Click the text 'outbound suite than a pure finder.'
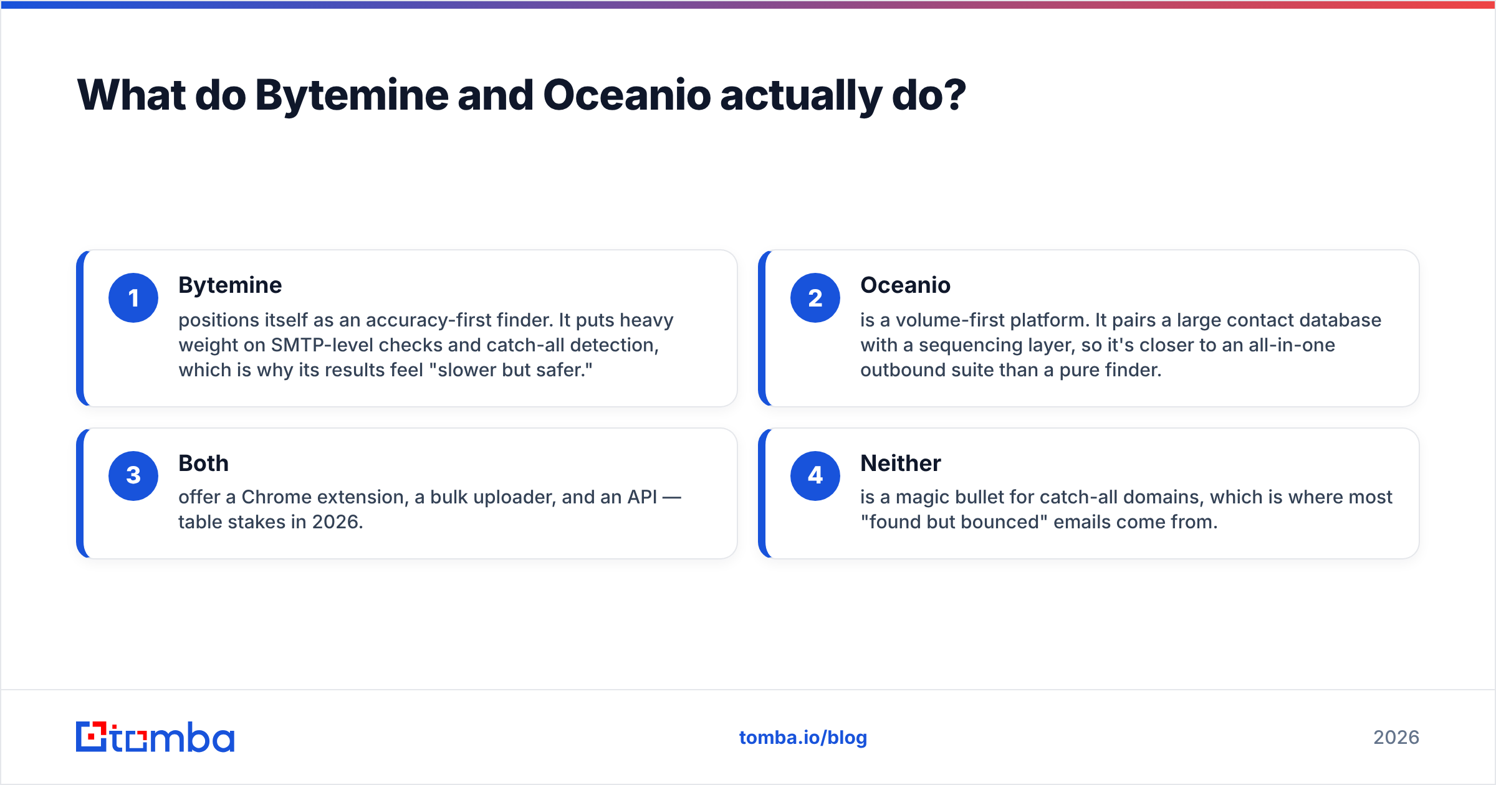1496x785 pixels. [1011, 370]
